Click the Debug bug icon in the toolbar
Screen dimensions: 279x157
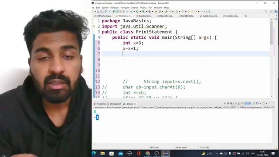click(131, 12)
